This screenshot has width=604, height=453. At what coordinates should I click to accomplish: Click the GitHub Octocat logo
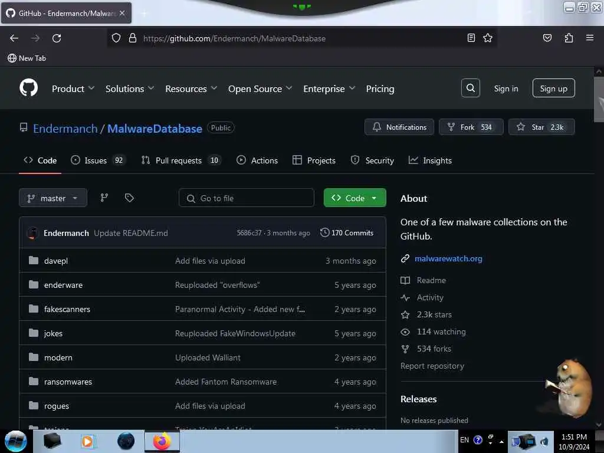click(29, 88)
